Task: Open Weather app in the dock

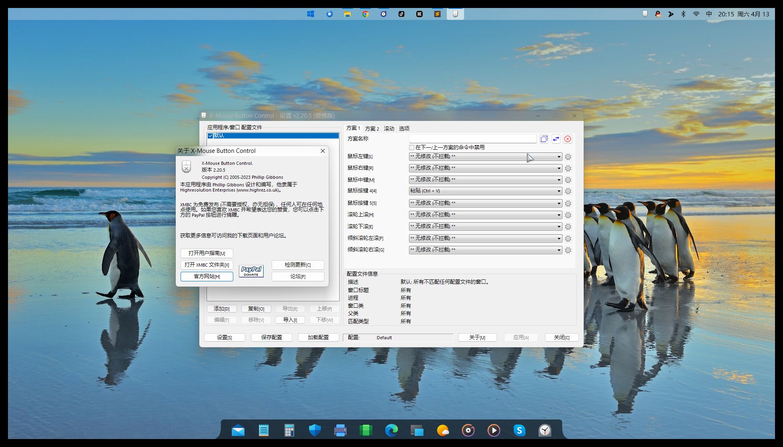Action: (x=443, y=430)
